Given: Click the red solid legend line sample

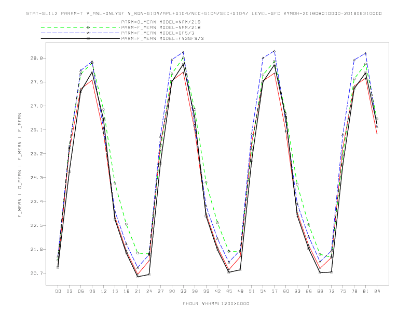Looking at the screenshot, I should pos(80,22).
